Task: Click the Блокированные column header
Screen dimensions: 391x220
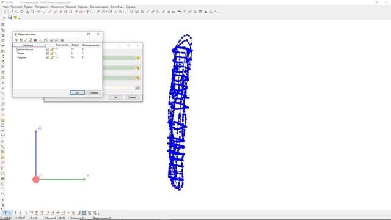Action: [91, 45]
